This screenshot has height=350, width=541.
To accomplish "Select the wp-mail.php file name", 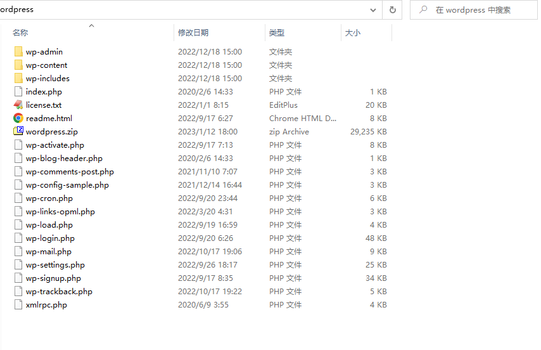I will (x=49, y=251).
